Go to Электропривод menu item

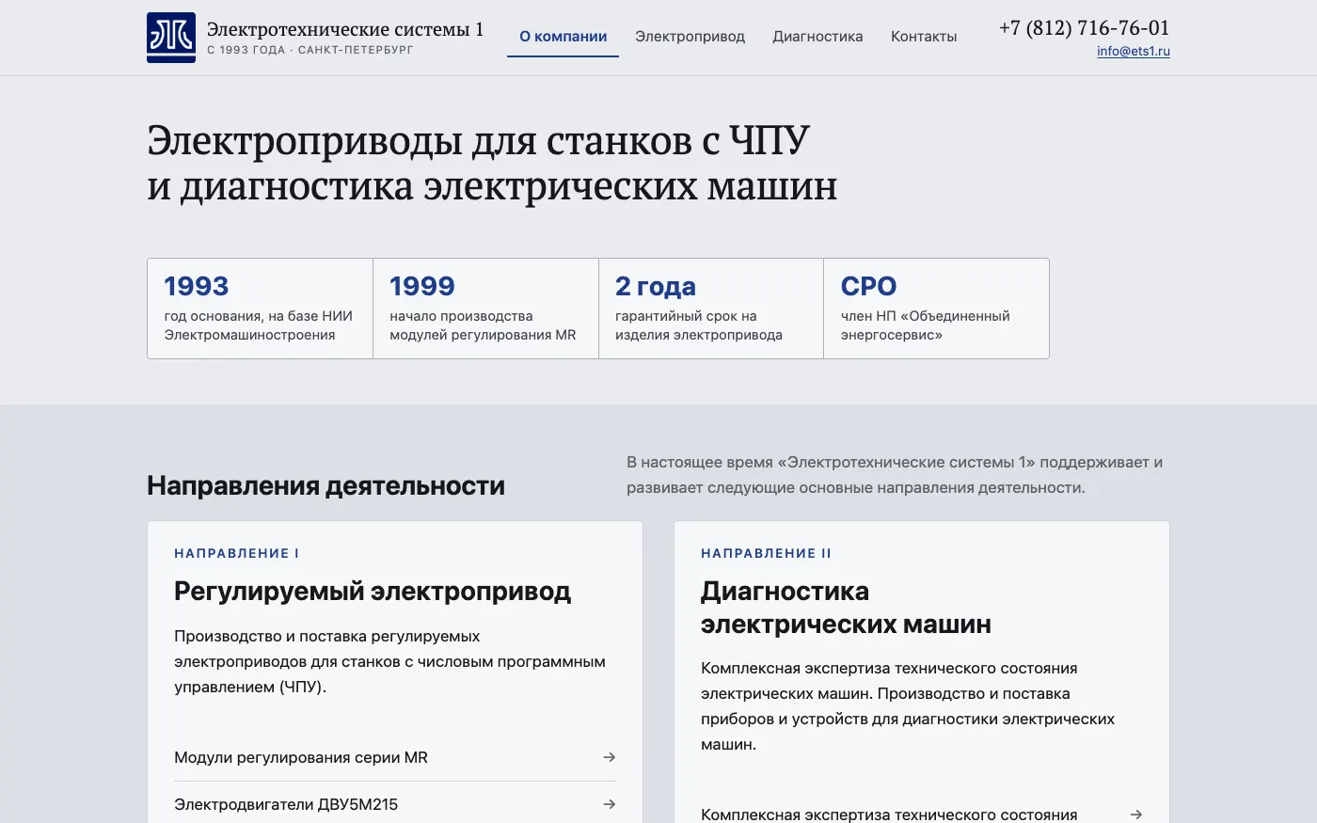tap(690, 37)
